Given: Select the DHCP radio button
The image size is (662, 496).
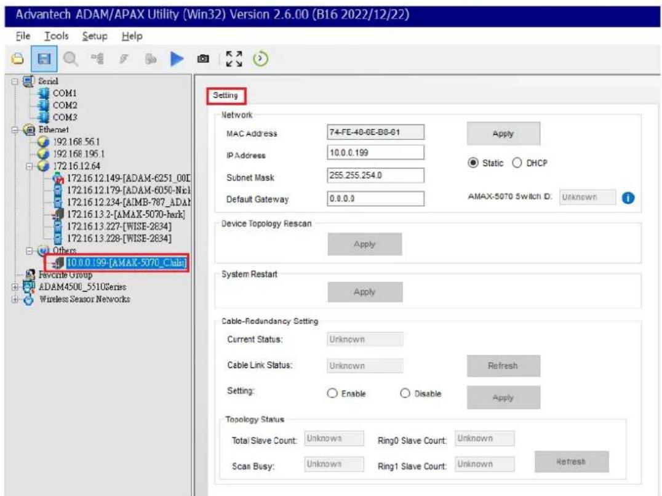Looking at the screenshot, I should tap(517, 163).
